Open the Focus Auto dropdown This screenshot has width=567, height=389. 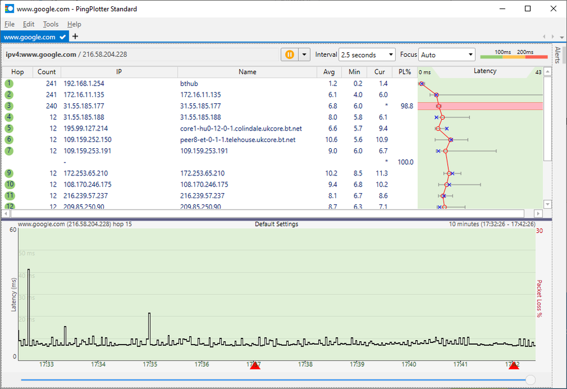pyautogui.click(x=447, y=55)
